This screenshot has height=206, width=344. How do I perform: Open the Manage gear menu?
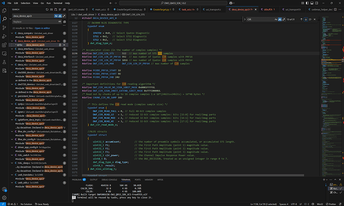(x=4, y=198)
